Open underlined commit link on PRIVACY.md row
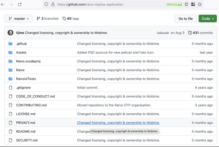The image size is (219, 147). pos(118,122)
